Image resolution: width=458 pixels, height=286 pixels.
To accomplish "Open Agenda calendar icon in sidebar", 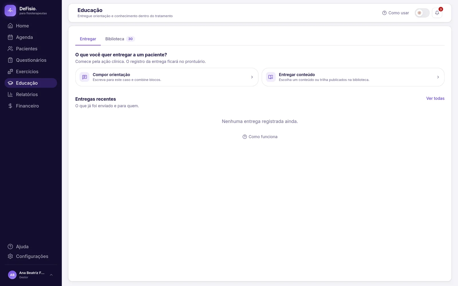I will tap(10, 37).
